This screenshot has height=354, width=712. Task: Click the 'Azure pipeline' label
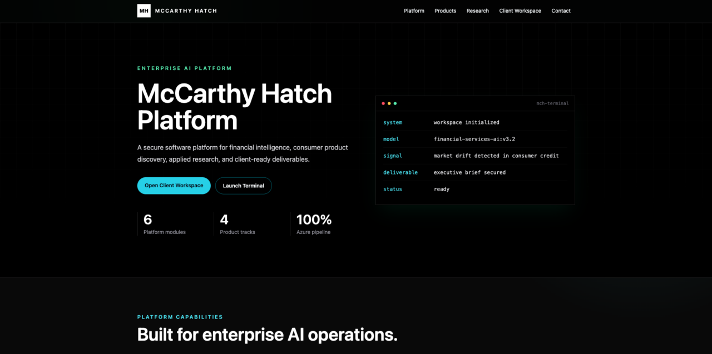coord(314,232)
